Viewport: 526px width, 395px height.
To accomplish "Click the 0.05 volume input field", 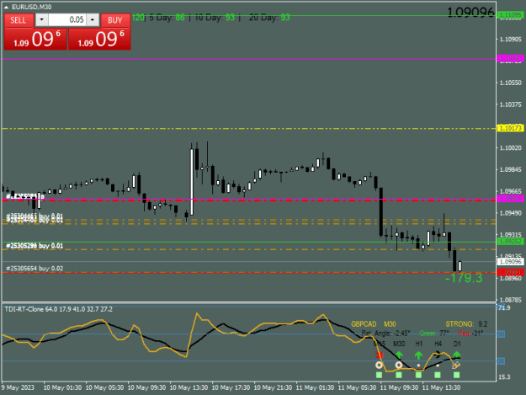I will point(67,20).
